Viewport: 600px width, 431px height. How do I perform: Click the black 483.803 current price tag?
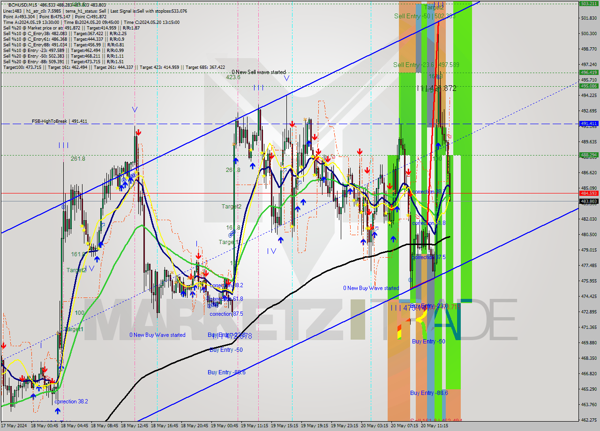589,201
